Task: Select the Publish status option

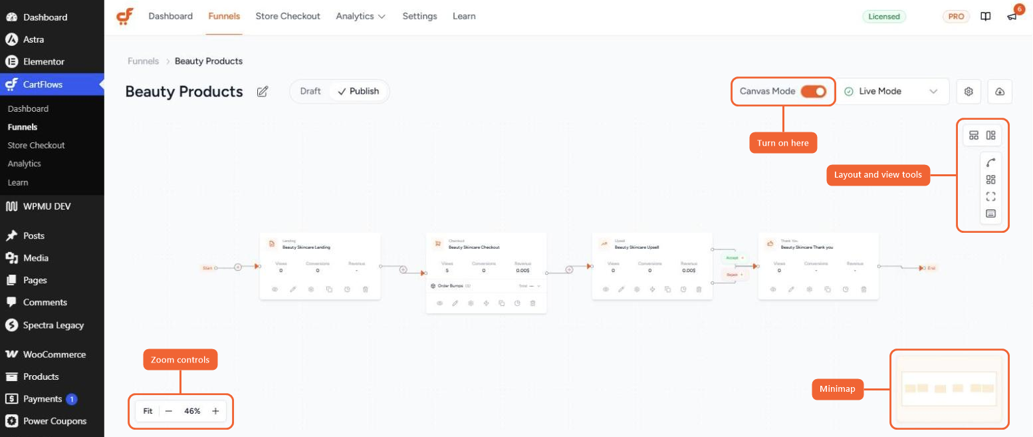Action: click(359, 91)
